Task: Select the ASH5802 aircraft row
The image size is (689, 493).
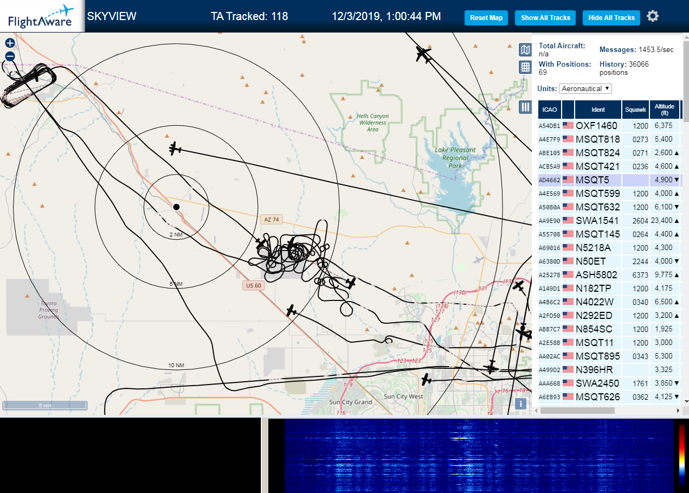Action: [609, 275]
